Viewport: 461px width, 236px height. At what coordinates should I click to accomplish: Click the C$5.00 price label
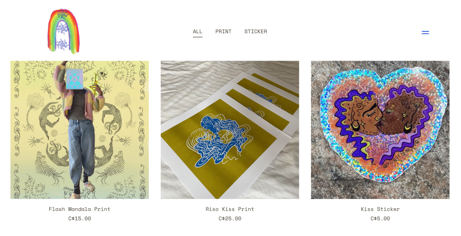(x=380, y=219)
